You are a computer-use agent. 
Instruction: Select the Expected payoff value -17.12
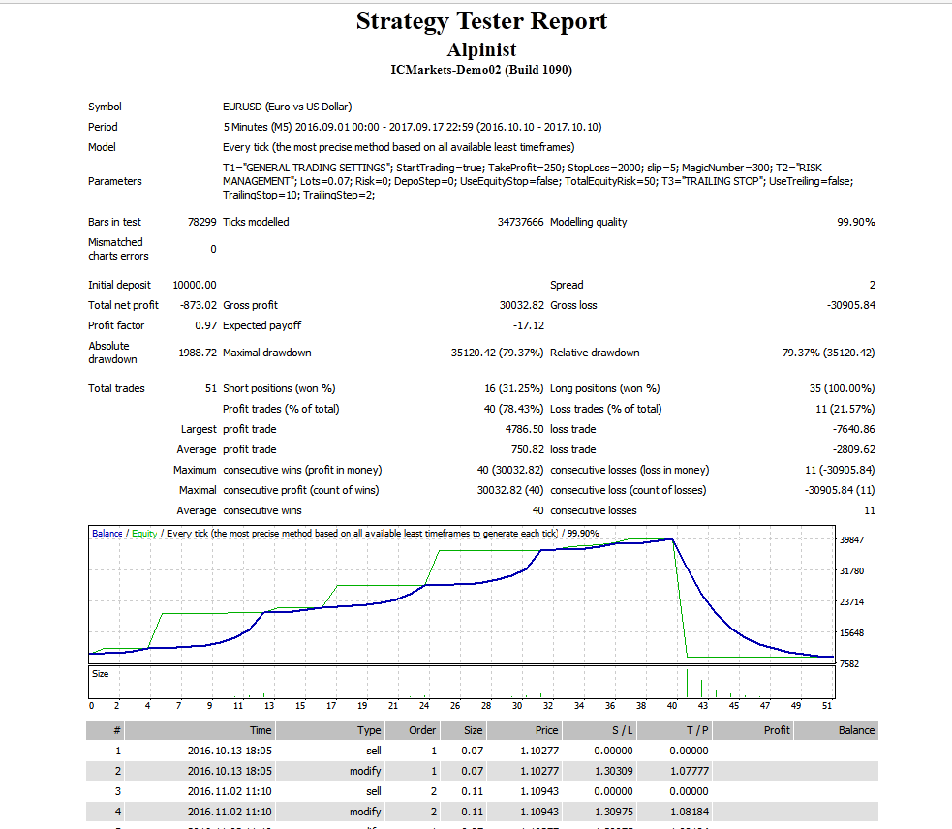pyautogui.click(x=529, y=325)
